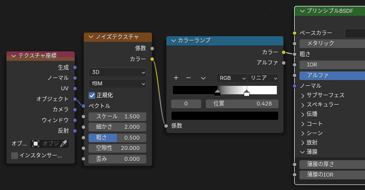Click the 位置 0.428 field
The width and height of the screenshot is (365, 190).
point(242,104)
